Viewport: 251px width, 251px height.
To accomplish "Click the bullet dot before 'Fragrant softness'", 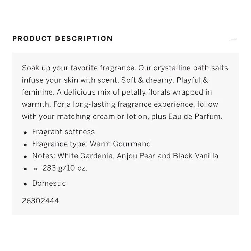I will pyautogui.click(x=25, y=133).
